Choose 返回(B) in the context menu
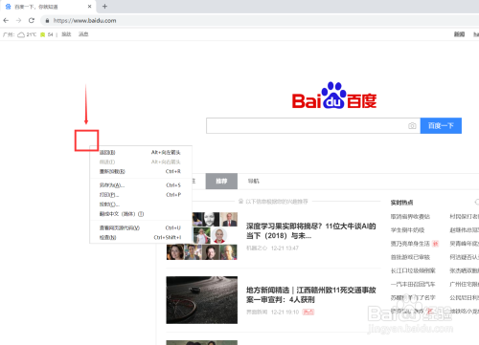Viewport: 479px width, 345px height. coord(141,152)
